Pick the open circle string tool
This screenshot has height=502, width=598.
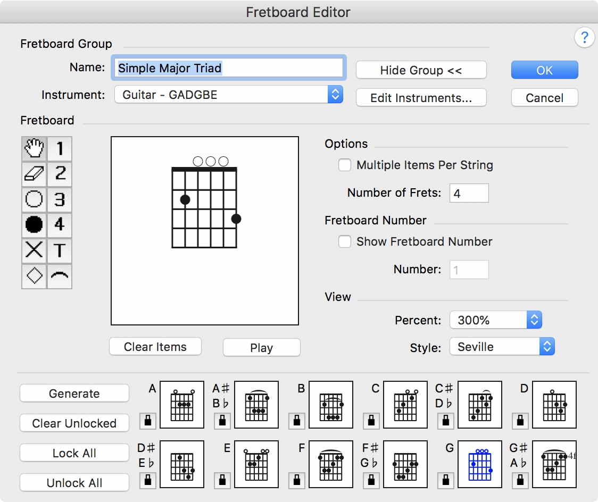pyautogui.click(x=34, y=200)
